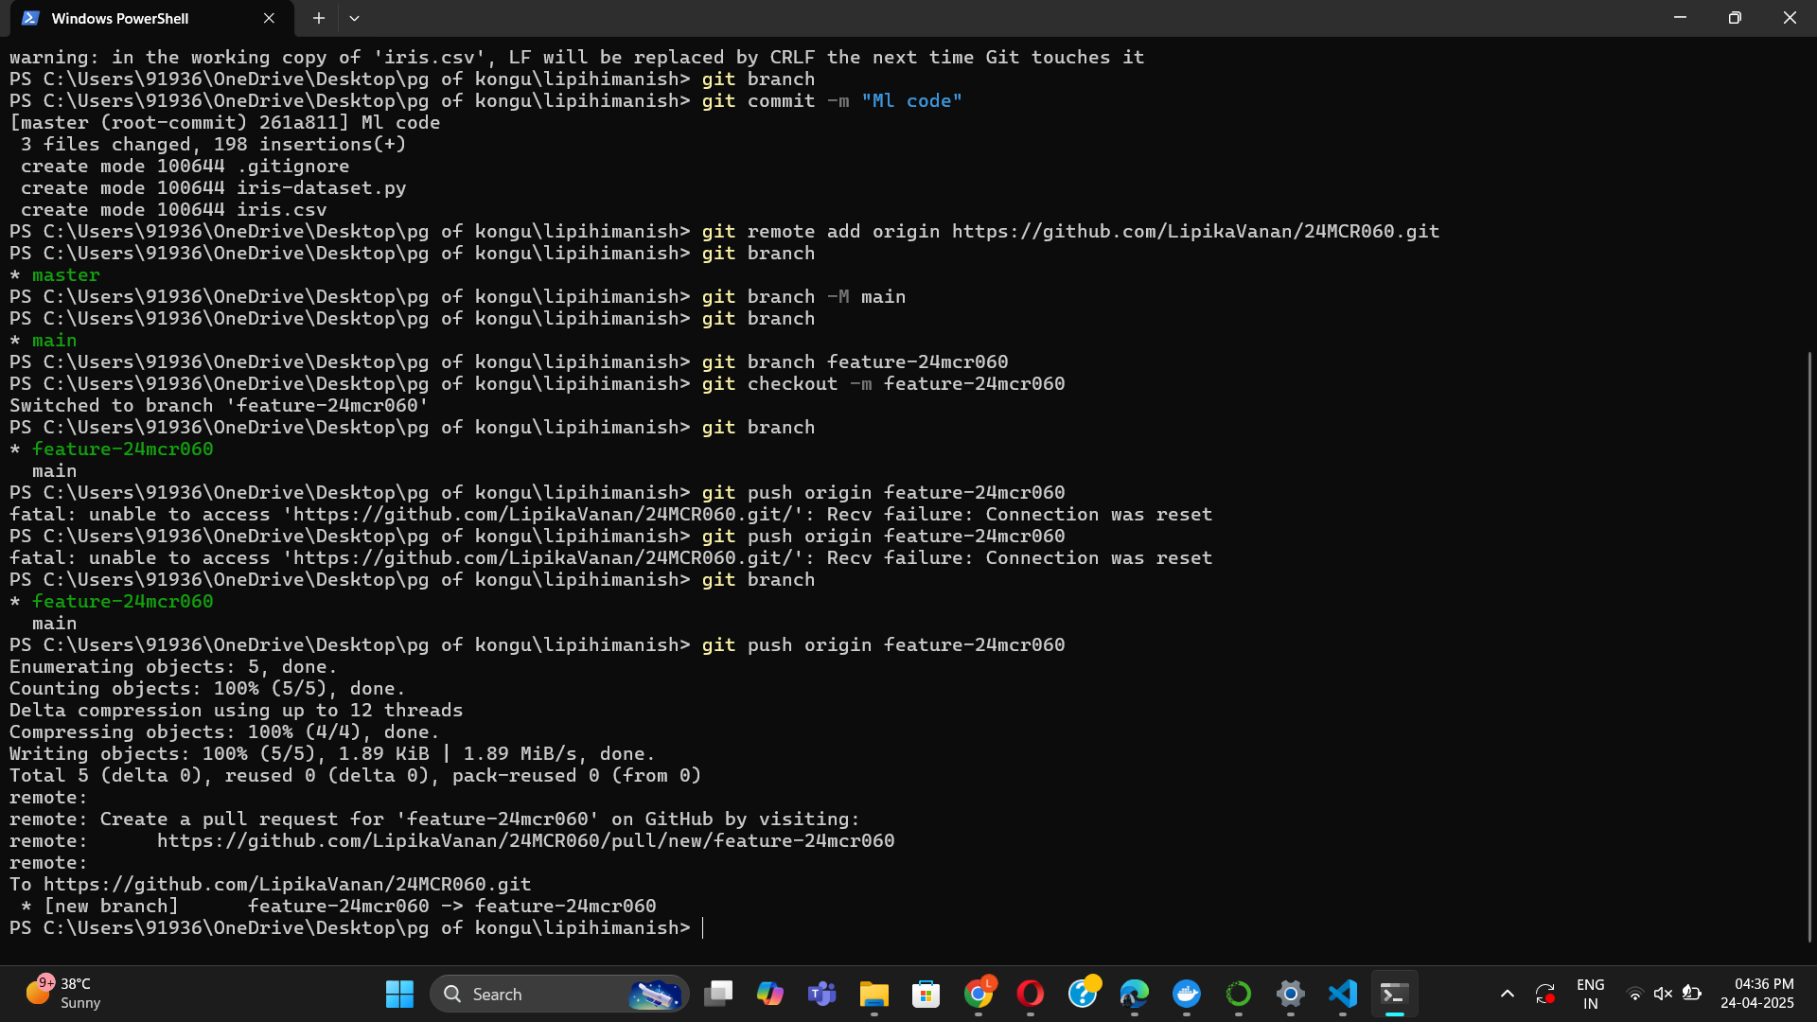Click the green '* master' branch line
Viewport: 1817px width, 1022px height.
click(x=55, y=274)
